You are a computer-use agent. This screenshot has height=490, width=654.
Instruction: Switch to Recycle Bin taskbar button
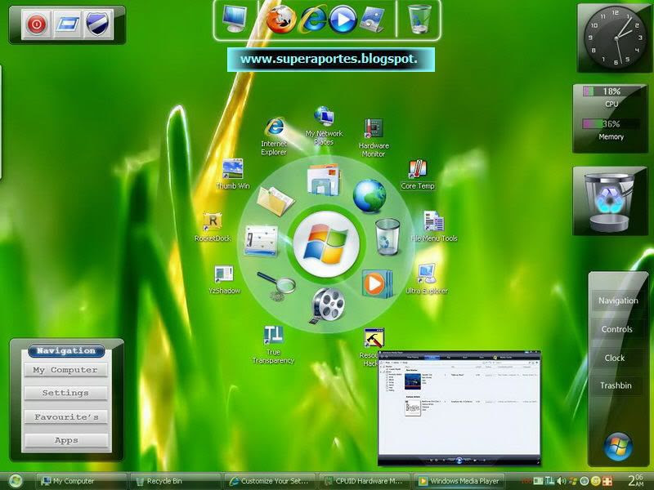[x=176, y=481]
